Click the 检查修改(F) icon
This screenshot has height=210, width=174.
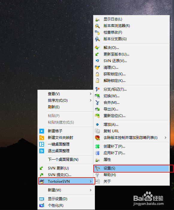[97, 32]
